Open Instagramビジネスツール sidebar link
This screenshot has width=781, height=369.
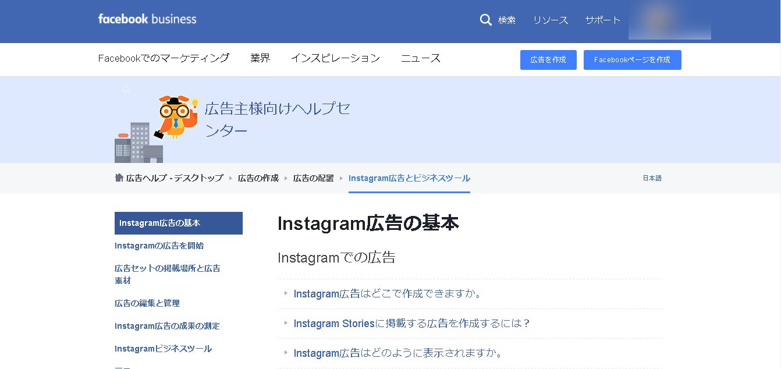(x=163, y=349)
